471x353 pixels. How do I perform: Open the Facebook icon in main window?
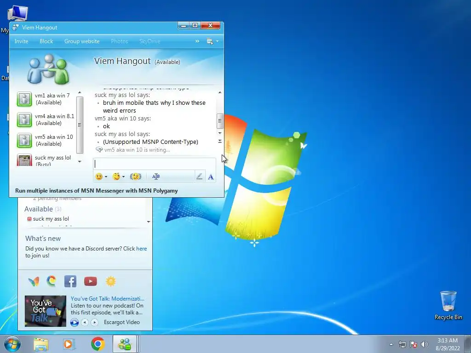coord(70,281)
